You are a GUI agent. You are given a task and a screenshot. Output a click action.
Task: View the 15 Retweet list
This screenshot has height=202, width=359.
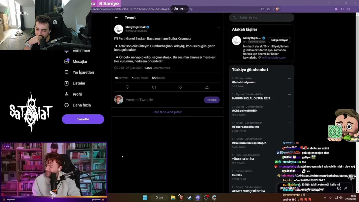(x=121, y=78)
